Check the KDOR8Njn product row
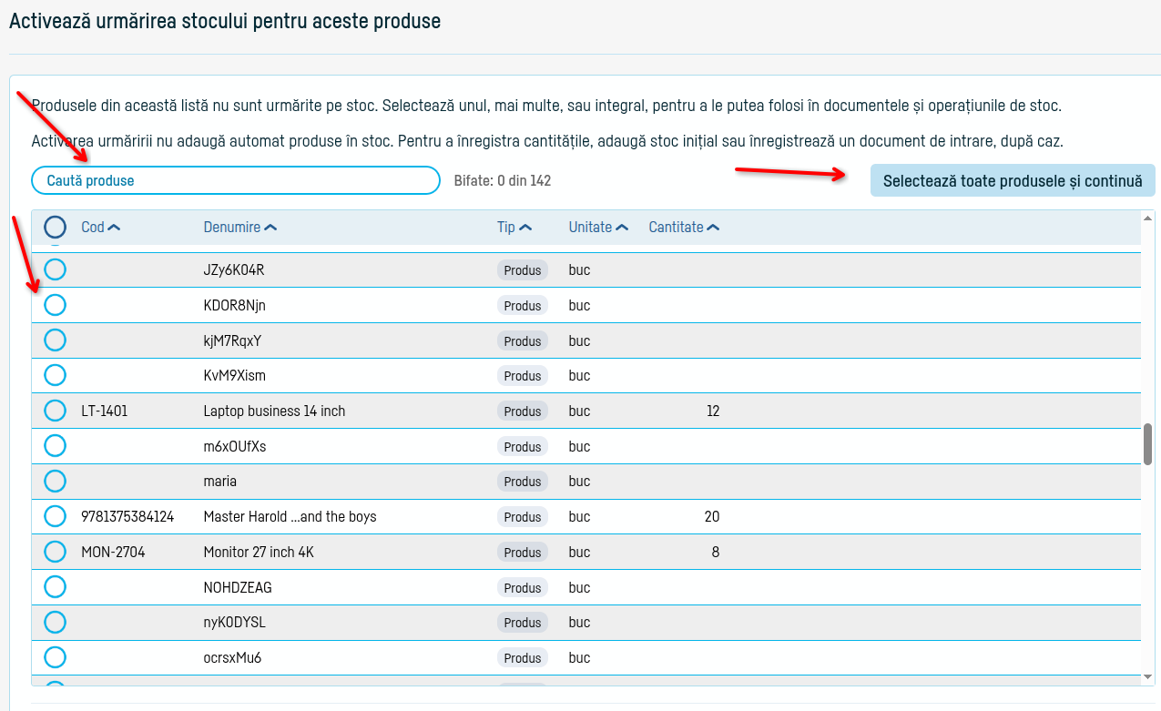 pyautogui.click(x=56, y=305)
